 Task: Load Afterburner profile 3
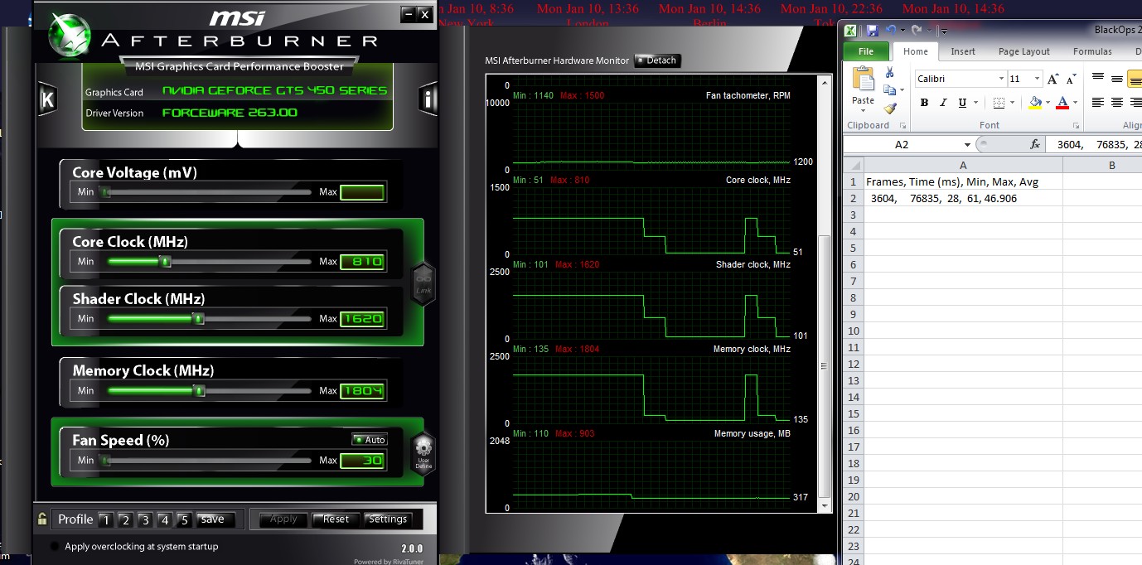click(x=145, y=520)
